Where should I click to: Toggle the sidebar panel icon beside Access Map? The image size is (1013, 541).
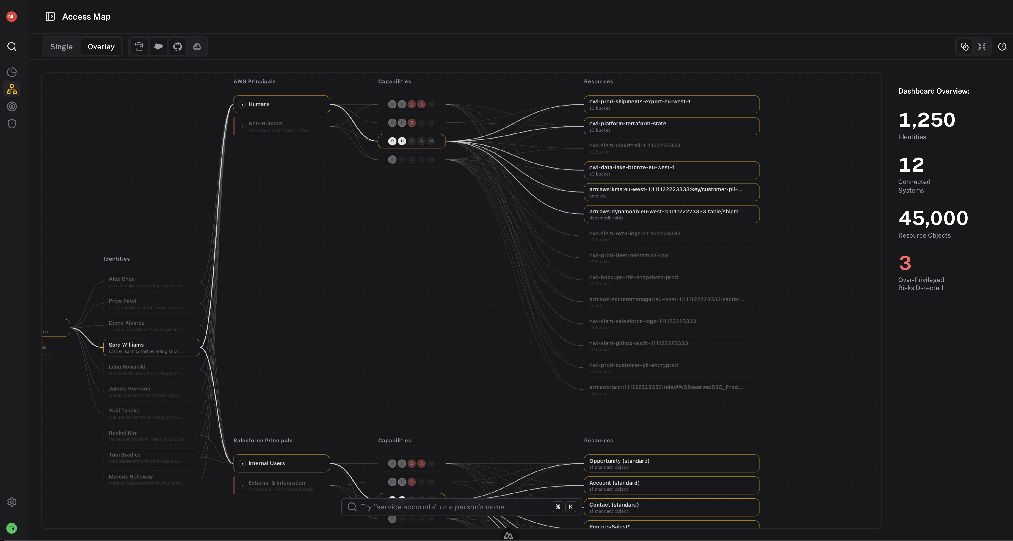[50, 17]
